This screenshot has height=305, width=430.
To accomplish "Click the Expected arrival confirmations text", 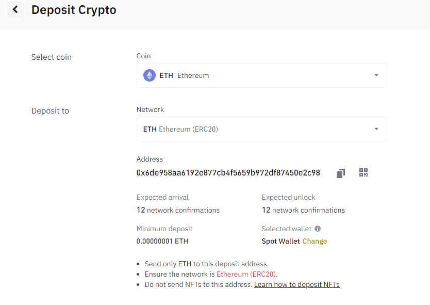I will [178, 210].
